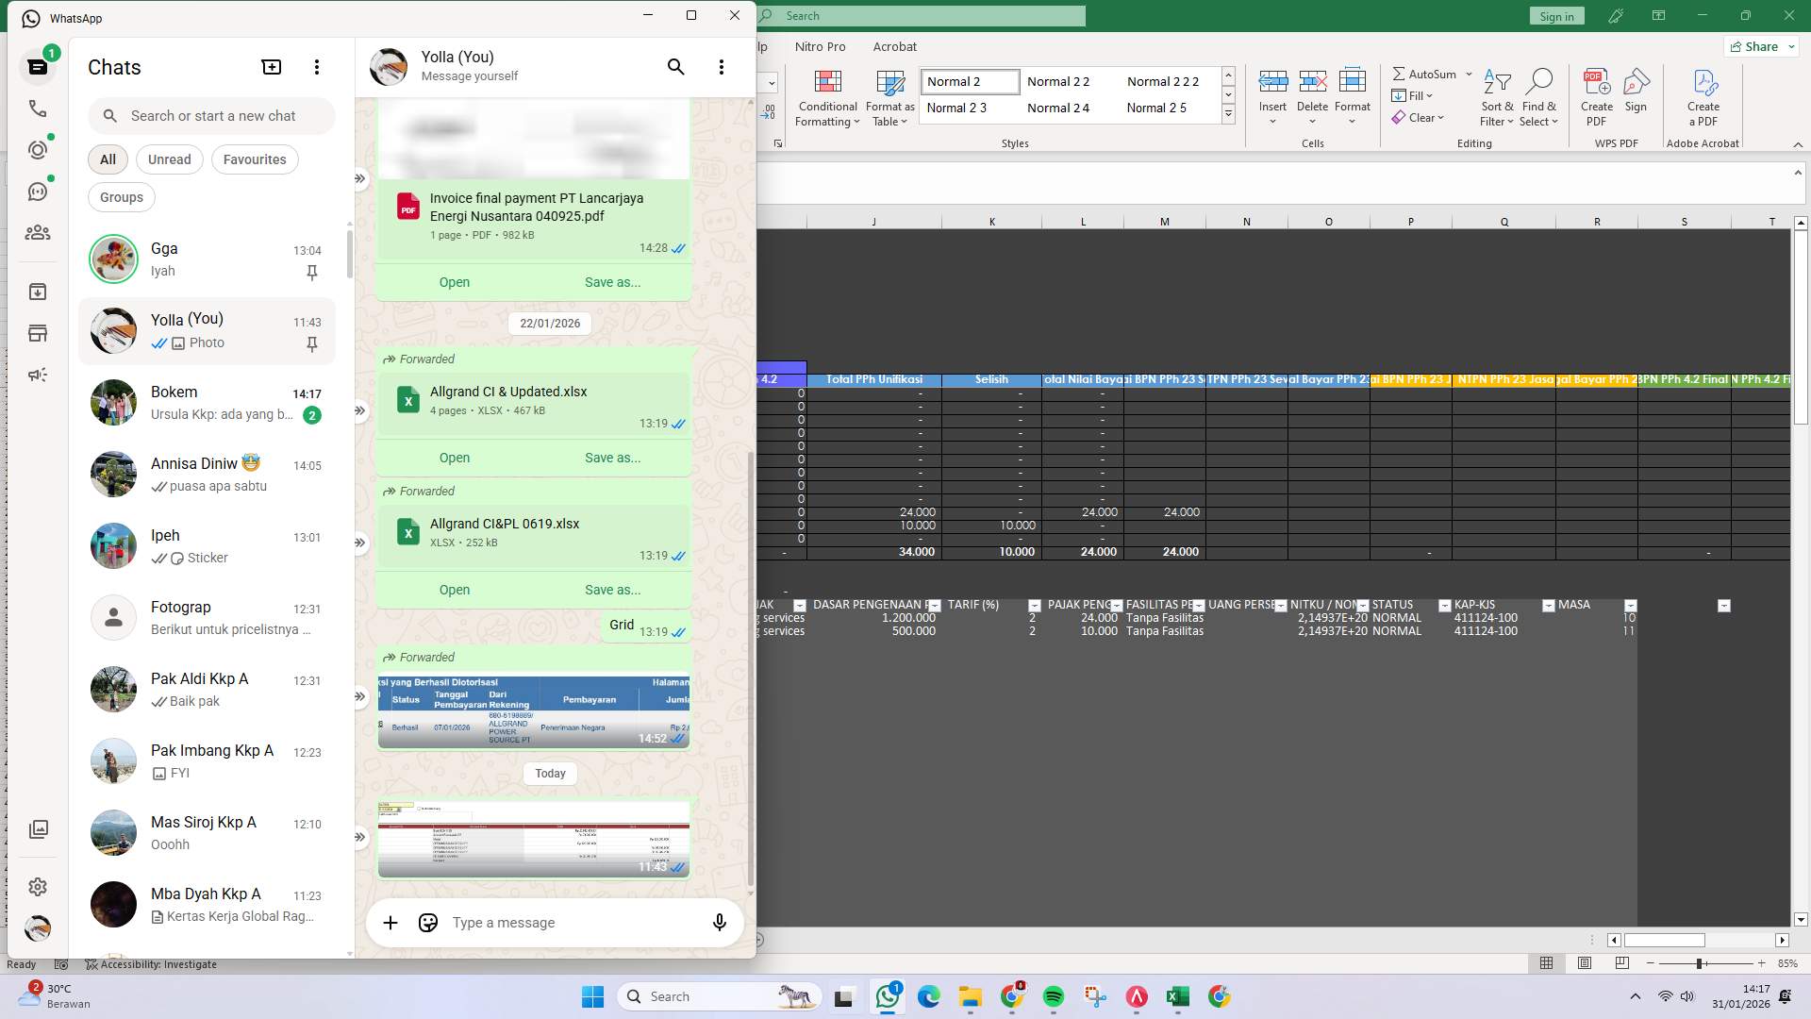Open archived chats

coord(38,292)
